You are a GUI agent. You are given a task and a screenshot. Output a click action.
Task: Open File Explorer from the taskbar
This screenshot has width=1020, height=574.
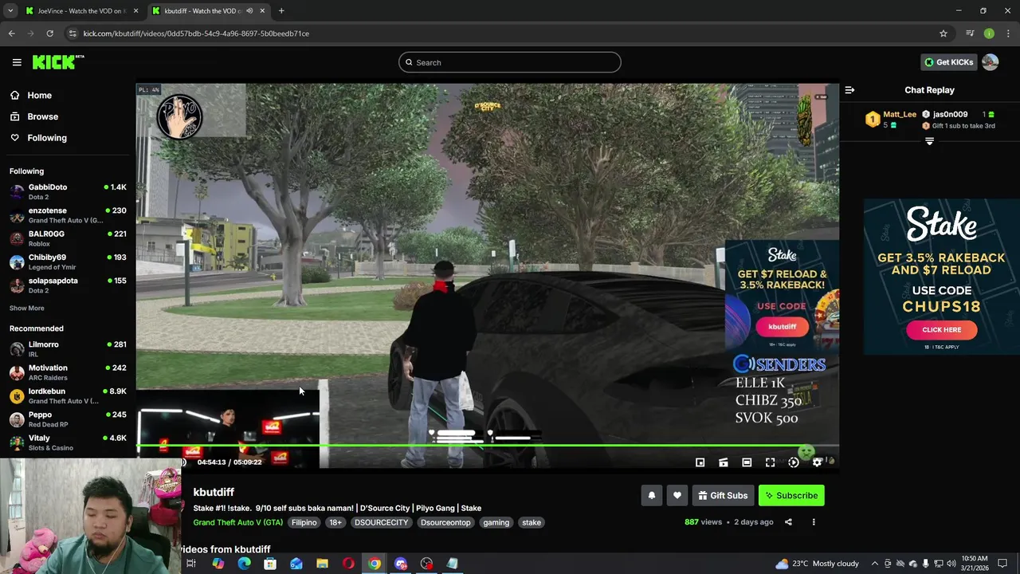[x=322, y=564]
